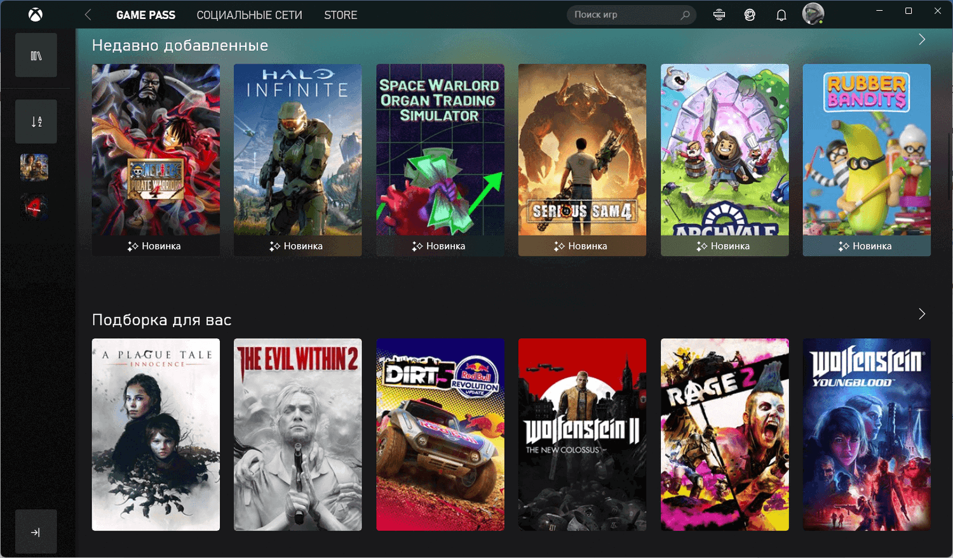Close the Xbox app window

(938, 11)
